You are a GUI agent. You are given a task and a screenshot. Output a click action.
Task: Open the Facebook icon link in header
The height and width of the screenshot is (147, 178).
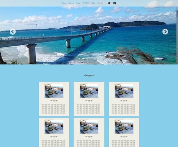(115, 3)
